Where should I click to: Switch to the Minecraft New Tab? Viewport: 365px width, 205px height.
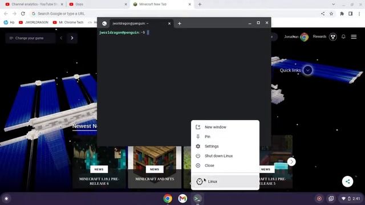[162, 4]
